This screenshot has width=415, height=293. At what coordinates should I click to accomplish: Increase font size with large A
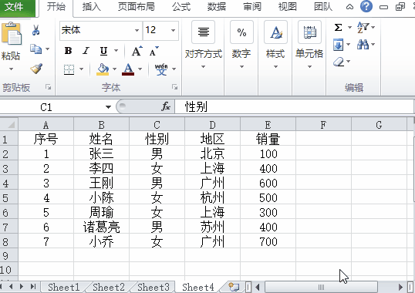click(137, 51)
